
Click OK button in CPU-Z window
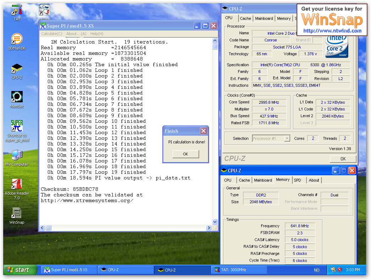pyautogui.click(x=343, y=159)
